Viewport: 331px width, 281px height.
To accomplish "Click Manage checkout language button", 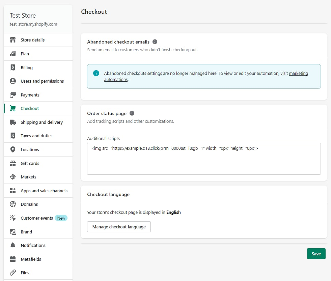I will 119,227.
